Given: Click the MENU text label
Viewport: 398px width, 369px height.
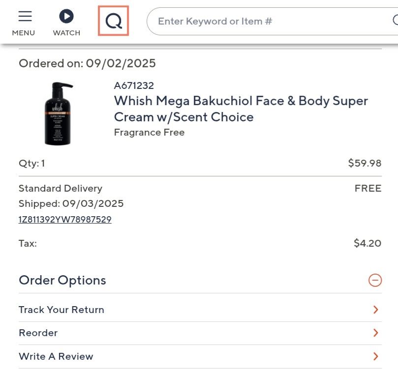Looking at the screenshot, I should pos(24,33).
